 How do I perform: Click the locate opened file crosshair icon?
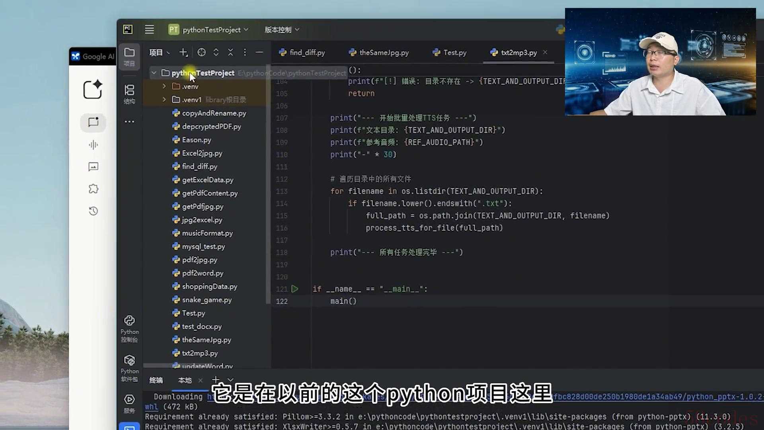(202, 52)
